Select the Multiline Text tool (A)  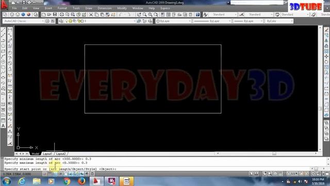point(3,126)
